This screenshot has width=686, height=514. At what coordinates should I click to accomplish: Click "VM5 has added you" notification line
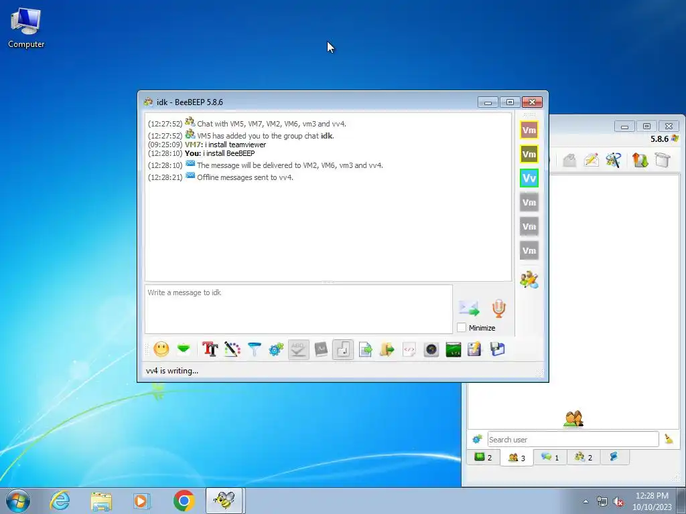[265, 136]
